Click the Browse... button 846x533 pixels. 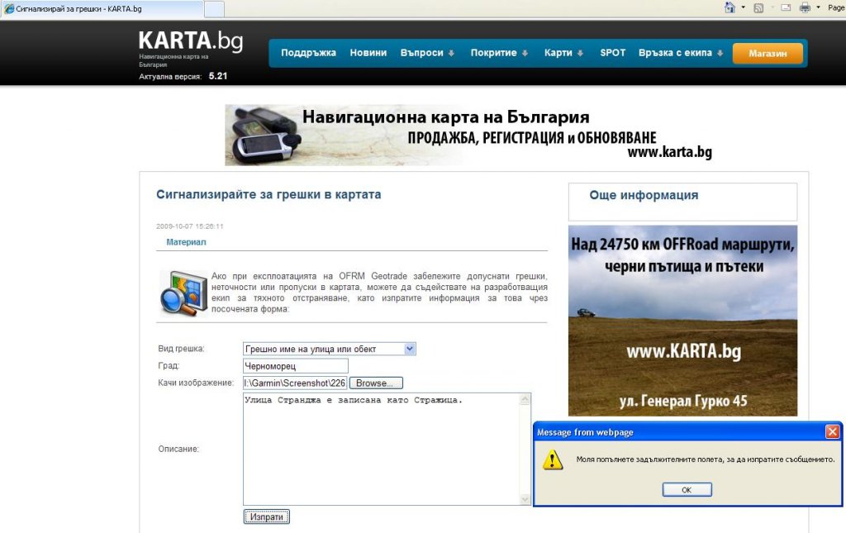pos(376,383)
